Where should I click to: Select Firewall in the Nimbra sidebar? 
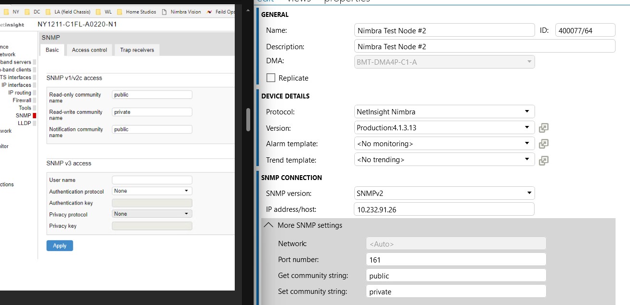tap(22, 100)
